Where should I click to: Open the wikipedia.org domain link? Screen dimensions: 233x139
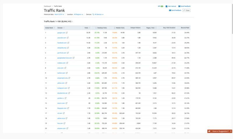tap(62, 48)
